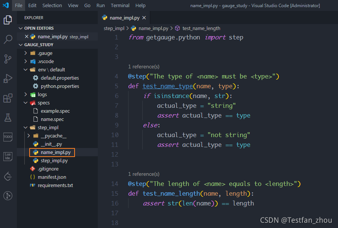Open the Search view in activity bar

[x=8, y=39]
